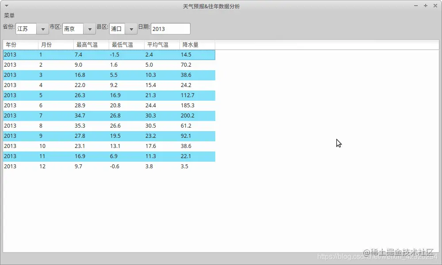Click the month 12 cell
The width and height of the screenshot is (442, 265).
click(x=42, y=166)
